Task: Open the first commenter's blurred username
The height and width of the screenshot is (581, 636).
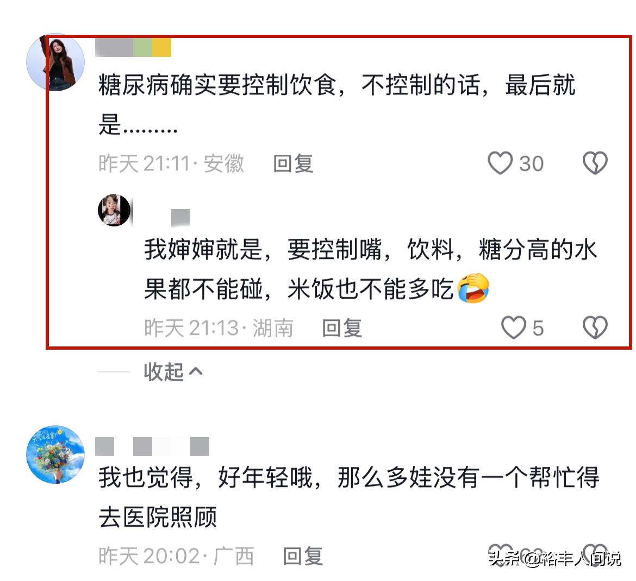Action: click(x=133, y=47)
